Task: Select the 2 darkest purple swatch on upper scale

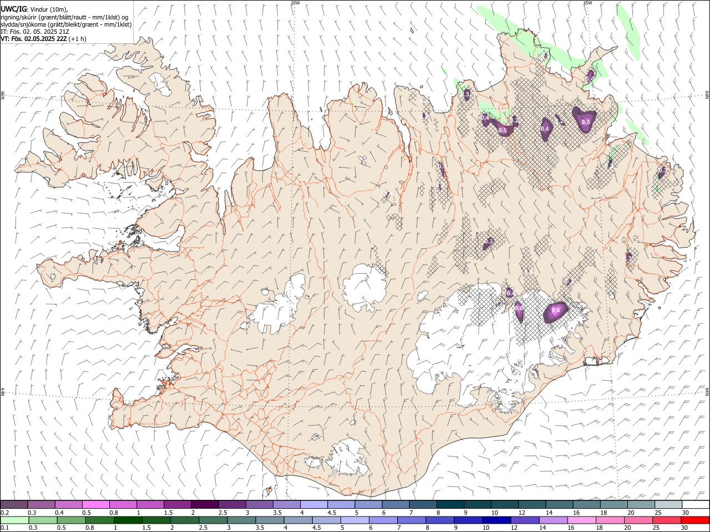Action: 205,504
